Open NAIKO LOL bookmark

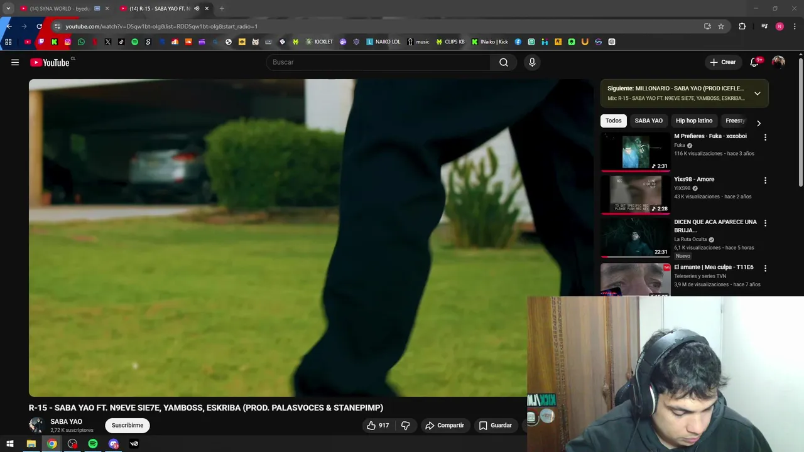(383, 42)
